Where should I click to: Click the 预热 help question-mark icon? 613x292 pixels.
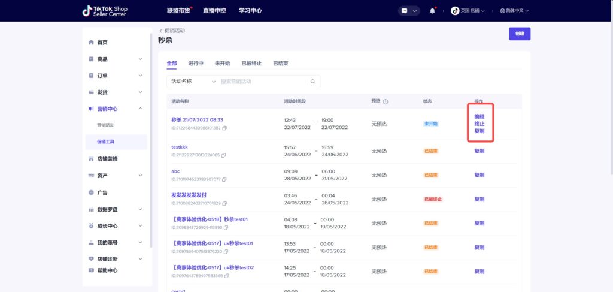pyautogui.click(x=386, y=101)
